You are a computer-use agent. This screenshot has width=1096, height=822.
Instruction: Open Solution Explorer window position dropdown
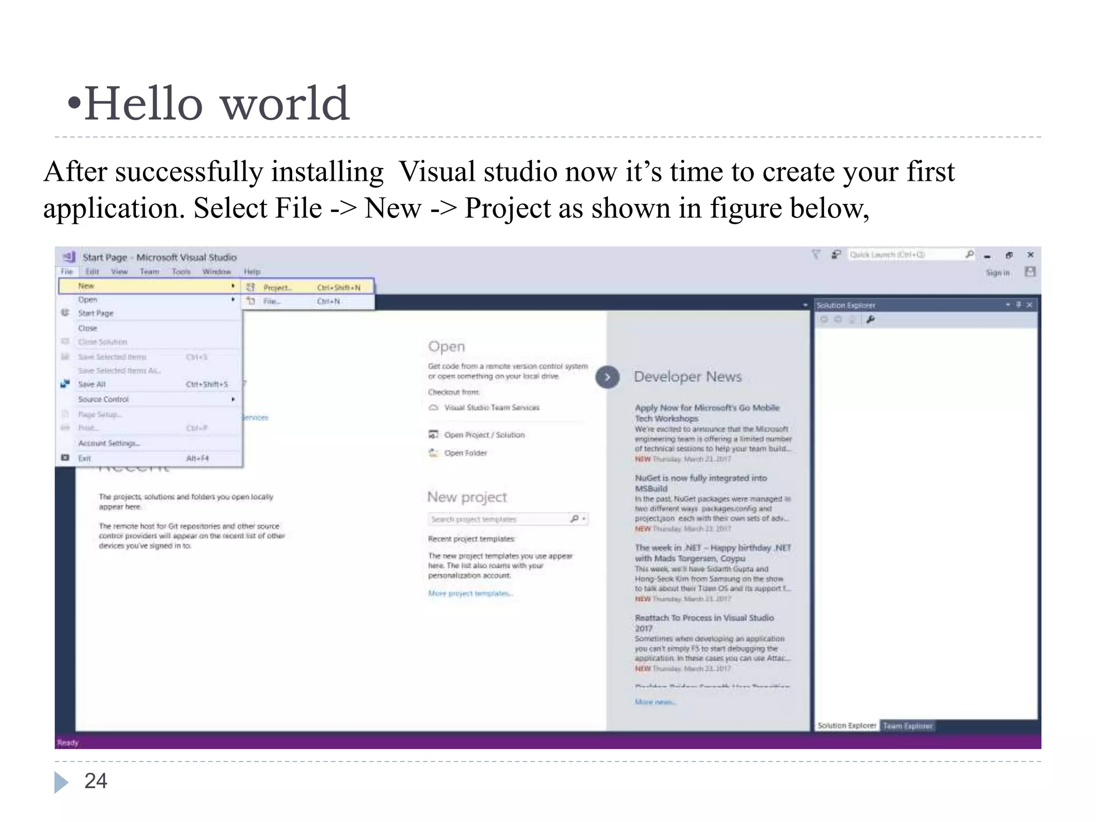point(1008,305)
